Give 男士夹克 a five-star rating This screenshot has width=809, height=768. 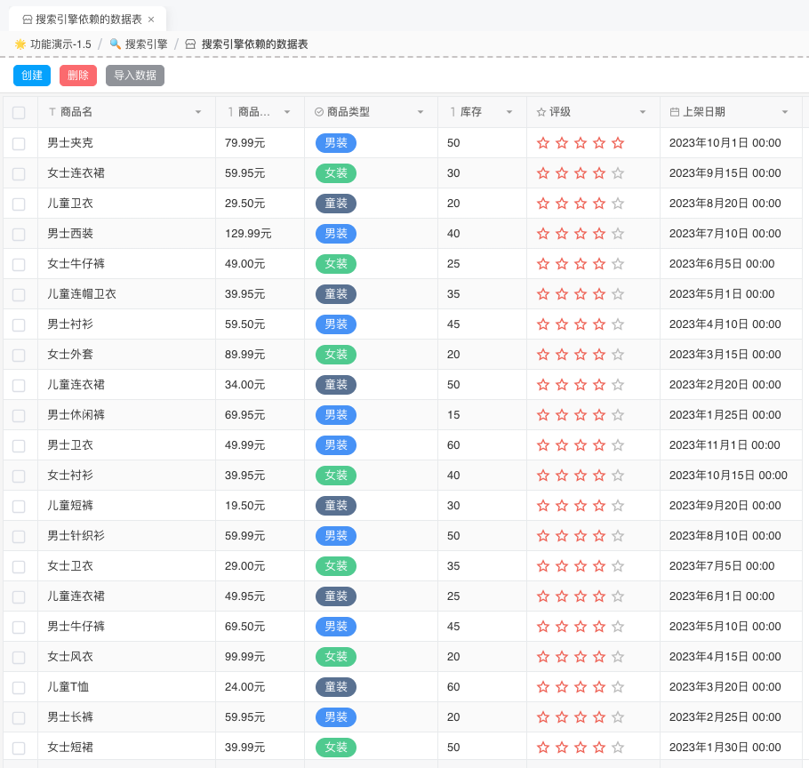pyautogui.click(x=617, y=143)
